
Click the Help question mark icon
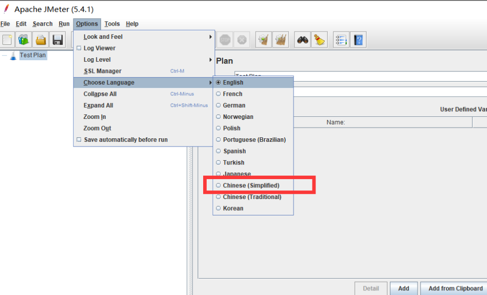[x=358, y=40]
